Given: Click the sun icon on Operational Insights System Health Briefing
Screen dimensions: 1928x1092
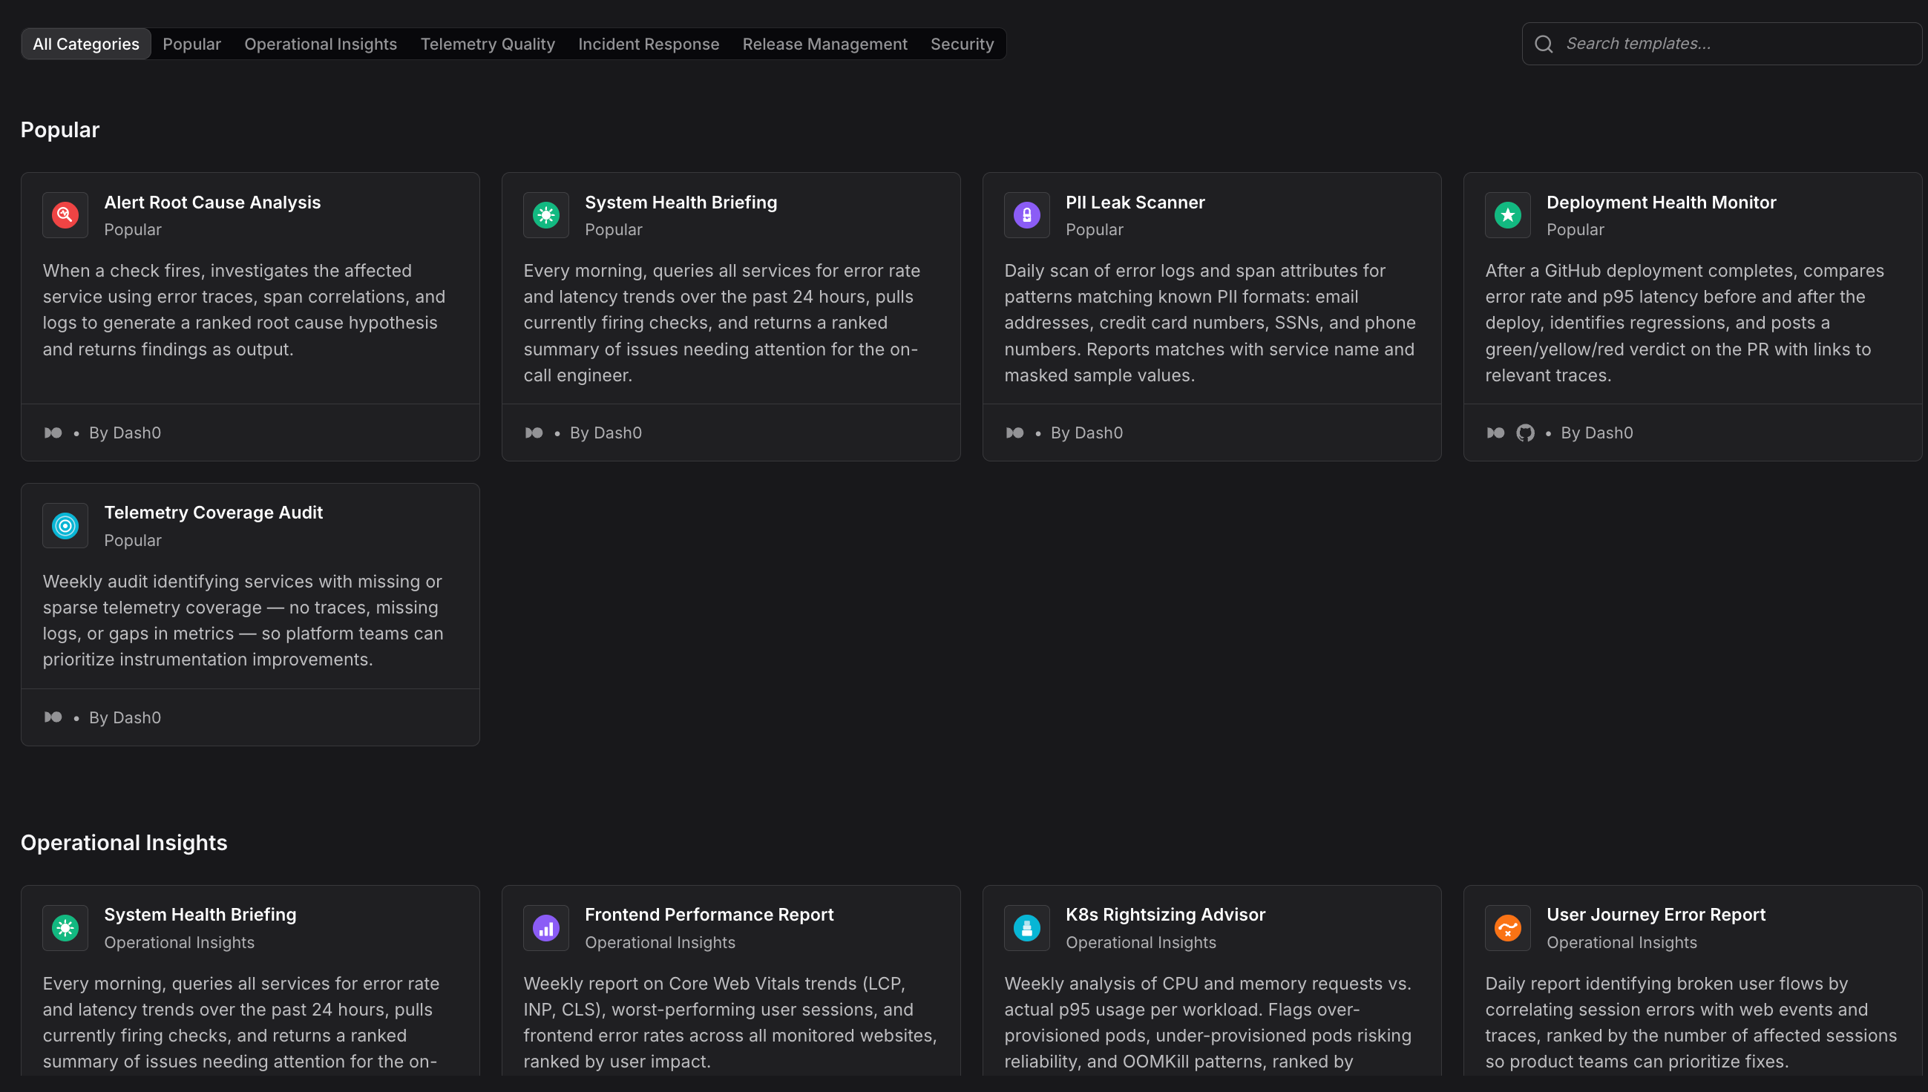Looking at the screenshot, I should 65,929.
